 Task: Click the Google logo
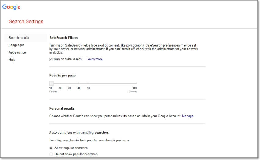tap(12, 7)
